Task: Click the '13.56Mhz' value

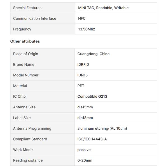Action: 87,29
